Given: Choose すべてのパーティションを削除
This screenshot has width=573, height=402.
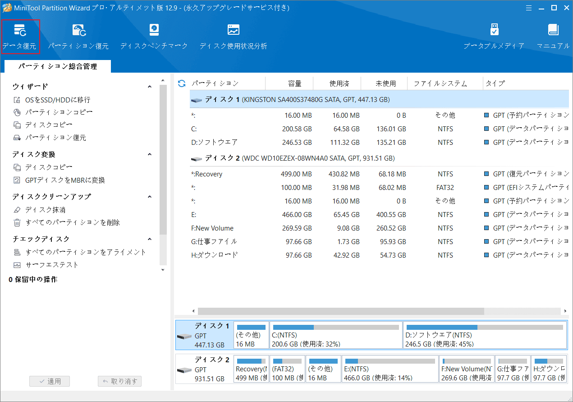Looking at the screenshot, I should [66, 222].
